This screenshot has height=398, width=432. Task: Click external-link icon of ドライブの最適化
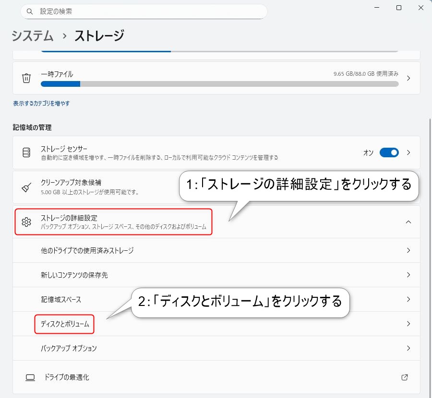(x=405, y=377)
